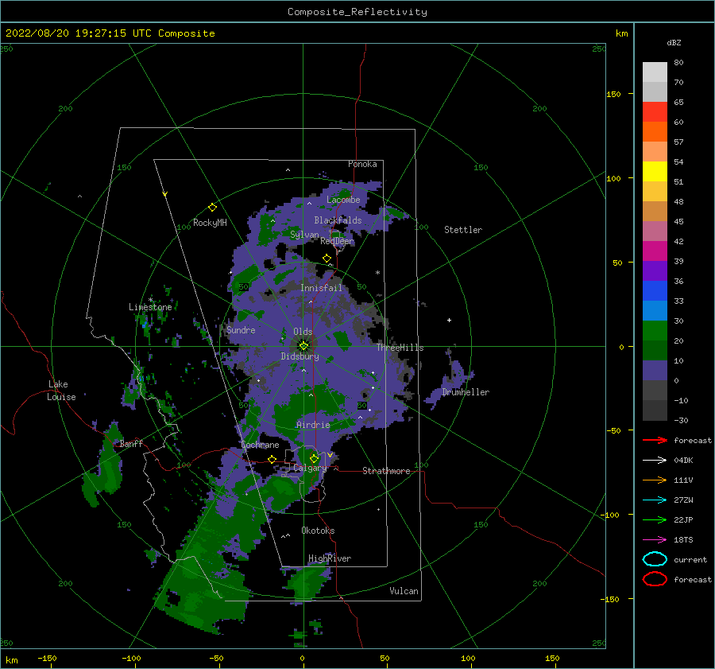Click the white 04DK arrow in legend

pos(655,461)
